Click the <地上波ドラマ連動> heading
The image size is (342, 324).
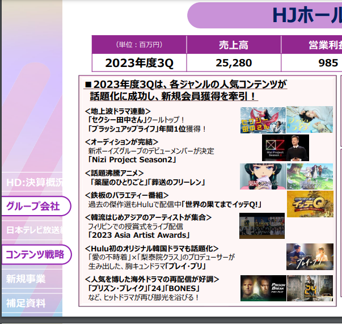[117, 111]
